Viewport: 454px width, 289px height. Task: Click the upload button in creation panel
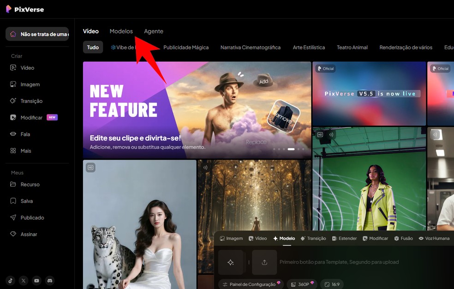point(264,262)
